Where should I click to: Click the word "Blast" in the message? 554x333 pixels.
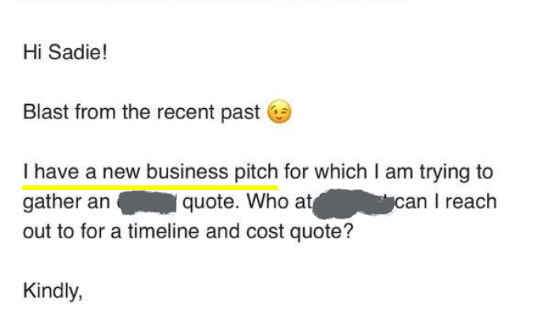point(46,113)
